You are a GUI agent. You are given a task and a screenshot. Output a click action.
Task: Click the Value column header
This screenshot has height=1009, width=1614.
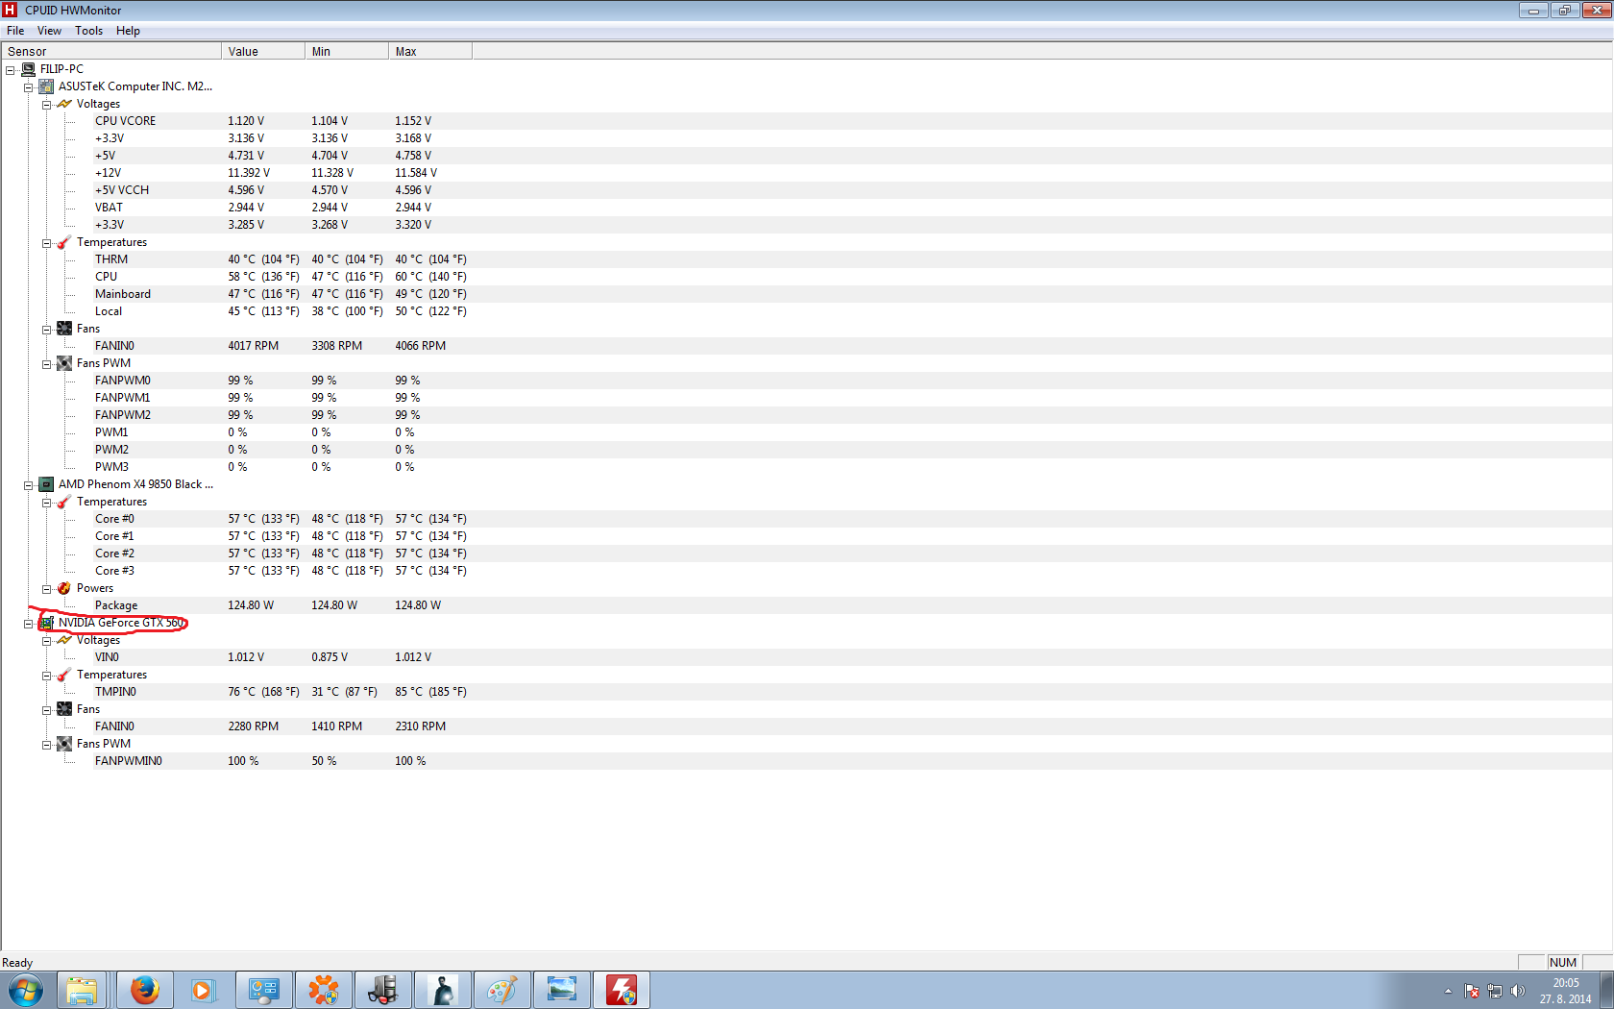263,52
